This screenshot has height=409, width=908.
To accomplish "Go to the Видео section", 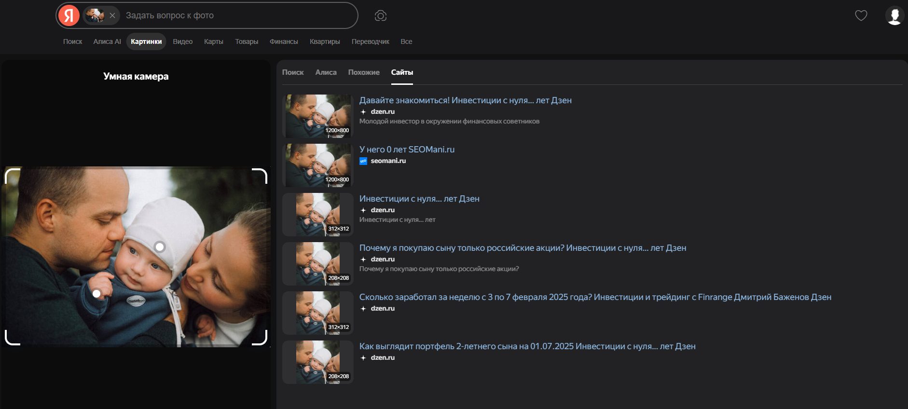I will click(182, 41).
